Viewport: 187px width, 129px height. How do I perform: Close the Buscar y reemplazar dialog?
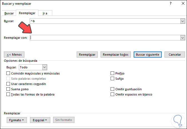point(182,4)
